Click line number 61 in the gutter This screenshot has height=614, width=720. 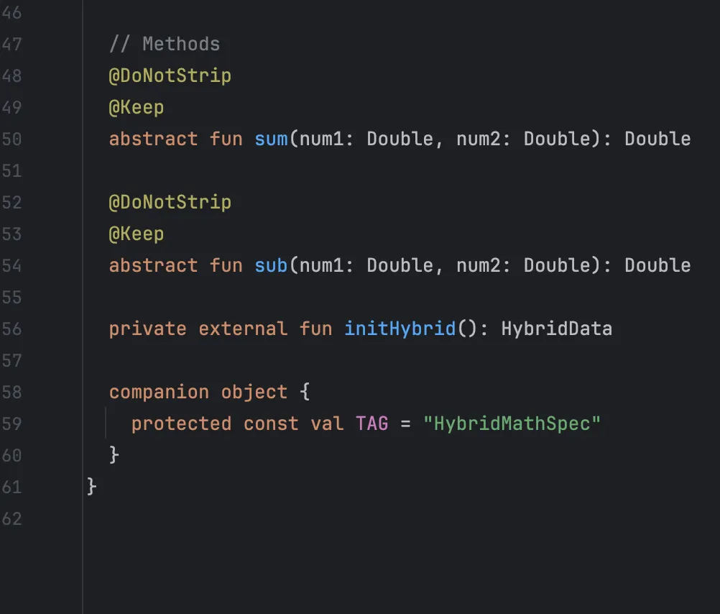(x=12, y=487)
